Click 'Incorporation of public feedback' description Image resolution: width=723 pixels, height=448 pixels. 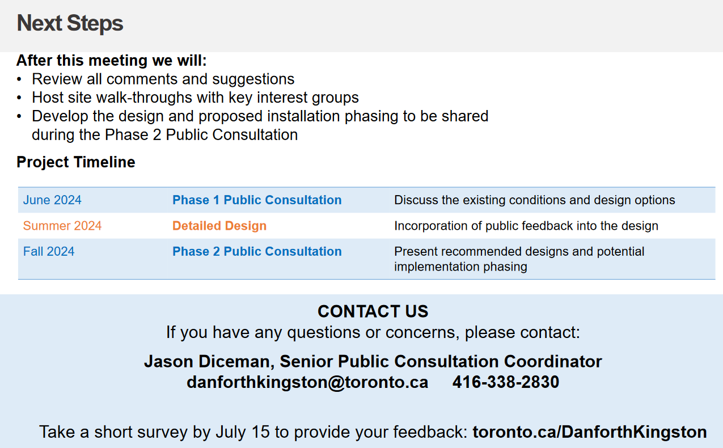(x=526, y=226)
